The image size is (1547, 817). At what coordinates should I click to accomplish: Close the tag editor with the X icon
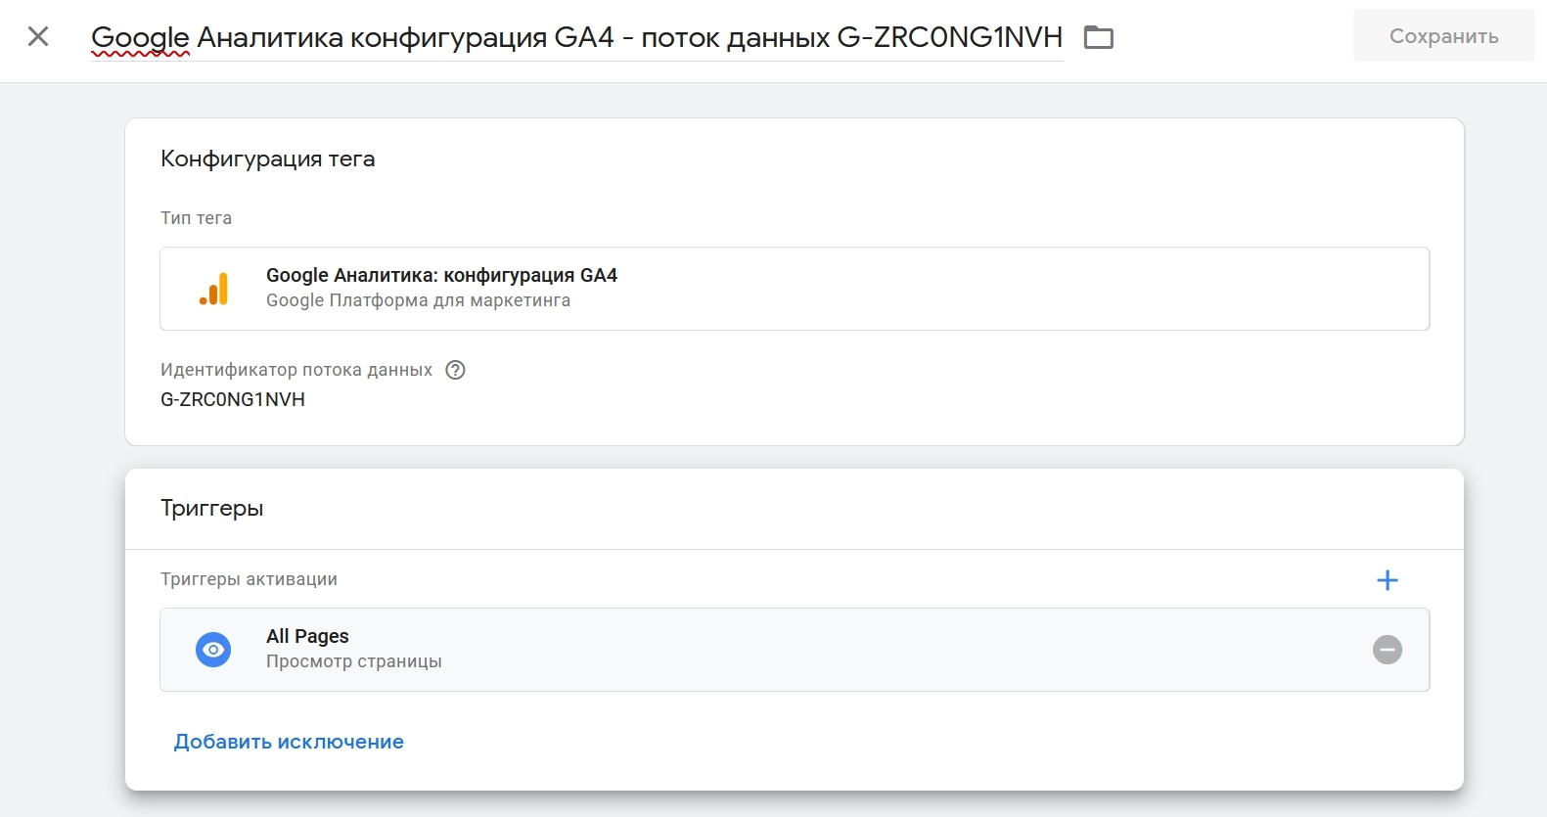pyautogui.click(x=38, y=37)
